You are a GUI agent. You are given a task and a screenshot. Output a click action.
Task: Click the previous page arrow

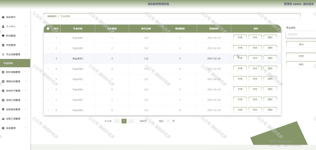point(117,121)
